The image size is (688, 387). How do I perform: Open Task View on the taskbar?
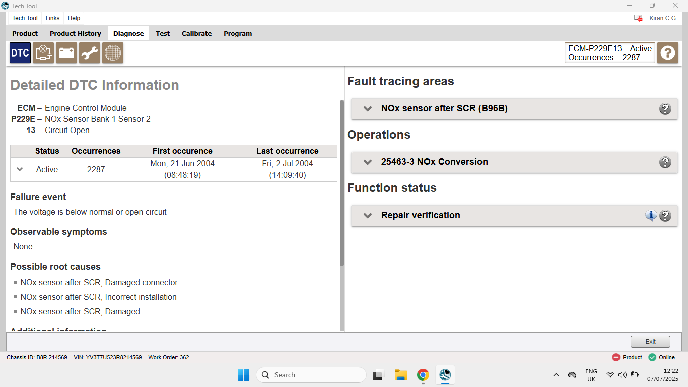coord(378,375)
